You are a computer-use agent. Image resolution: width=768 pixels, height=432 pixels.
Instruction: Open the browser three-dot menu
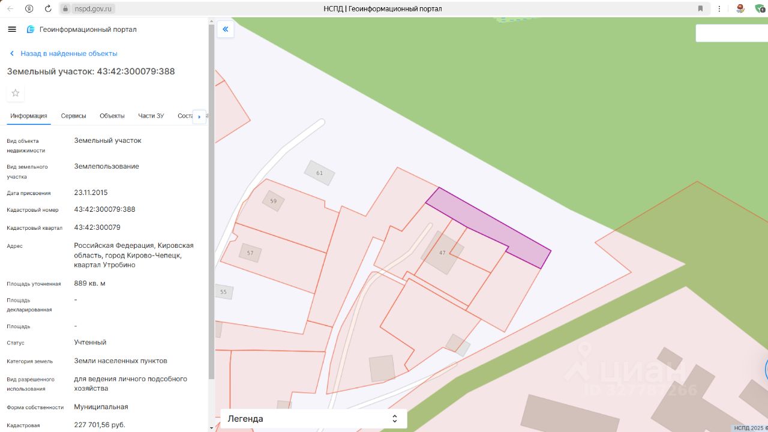(719, 9)
